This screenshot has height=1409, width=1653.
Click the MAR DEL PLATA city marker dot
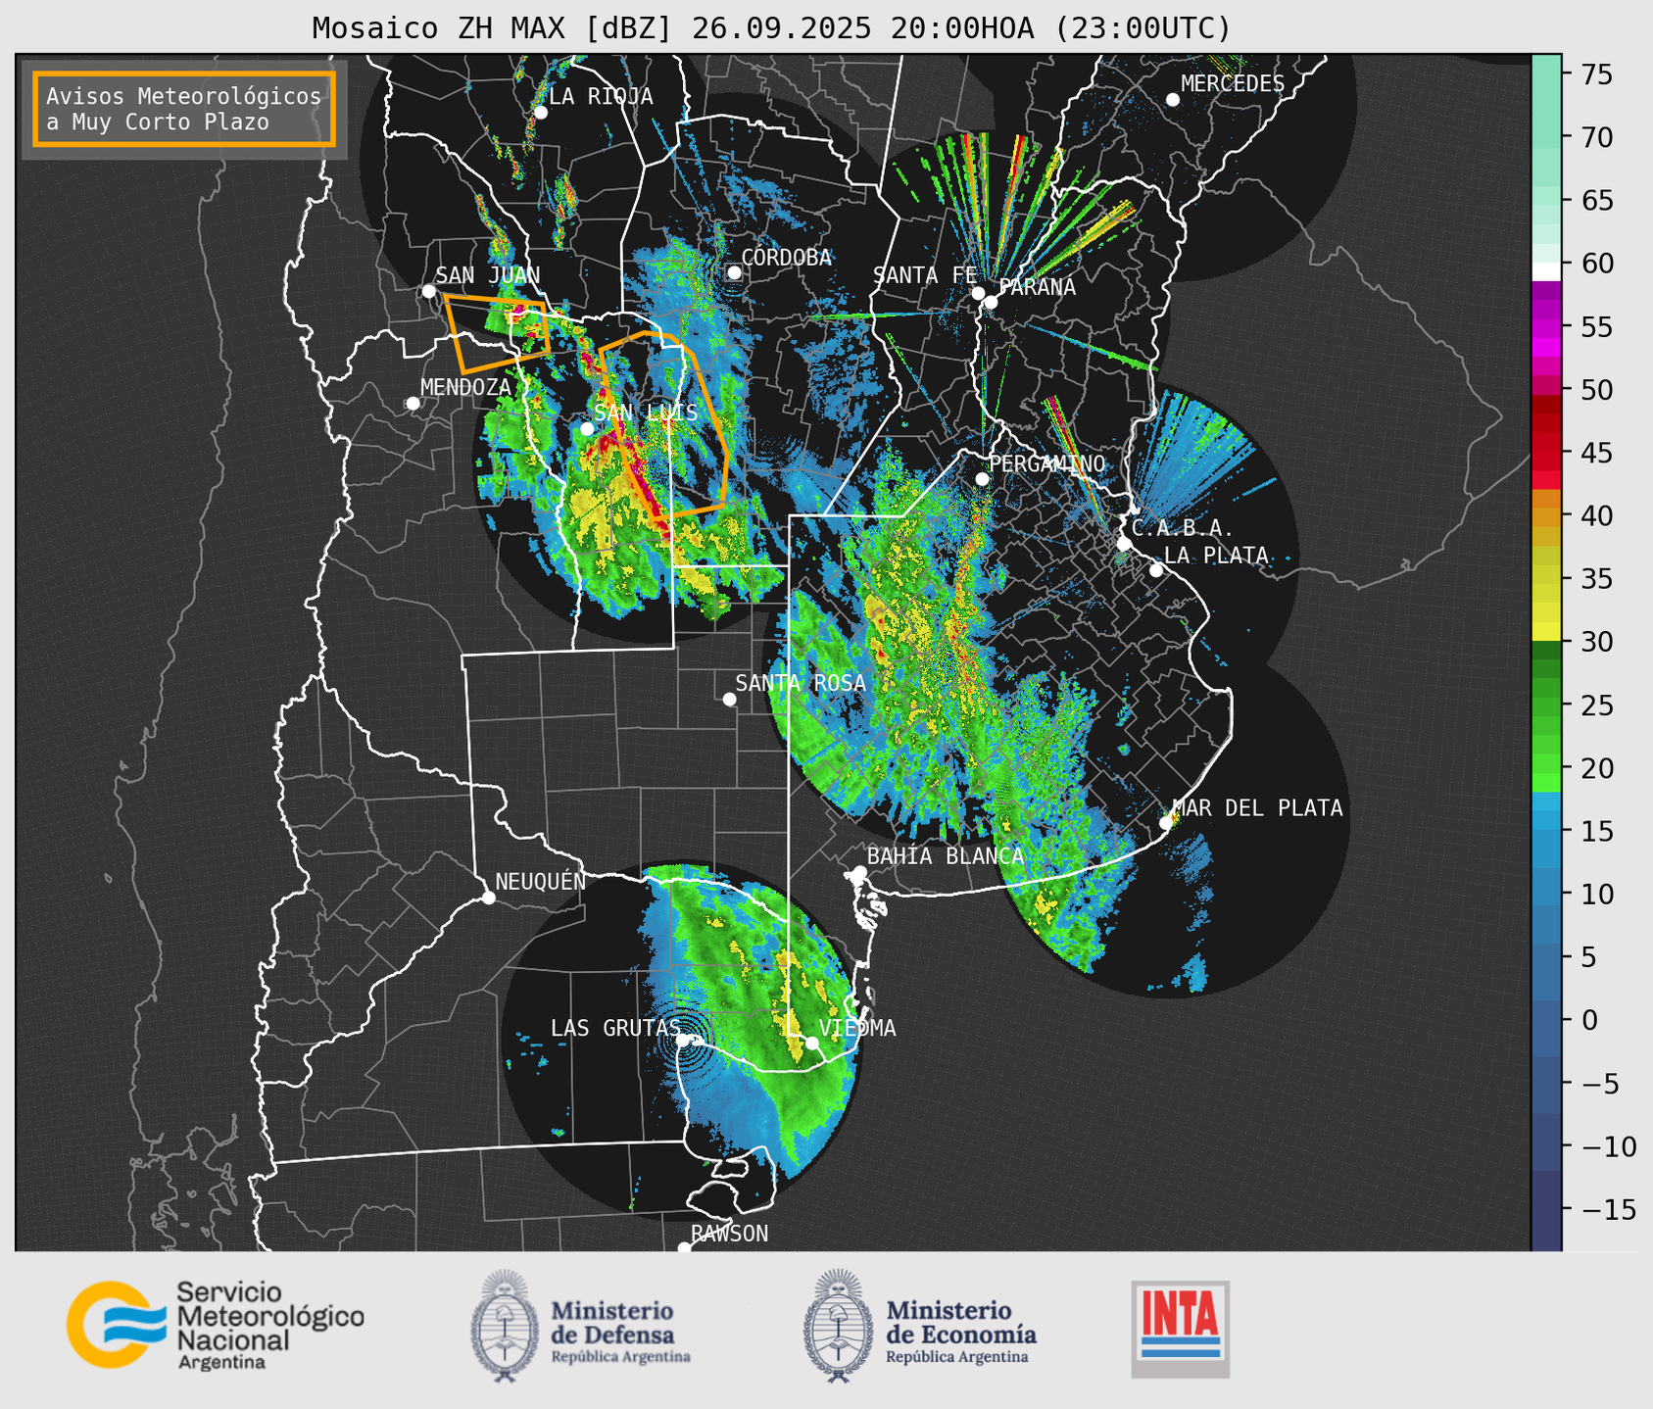(x=1165, y=823)
